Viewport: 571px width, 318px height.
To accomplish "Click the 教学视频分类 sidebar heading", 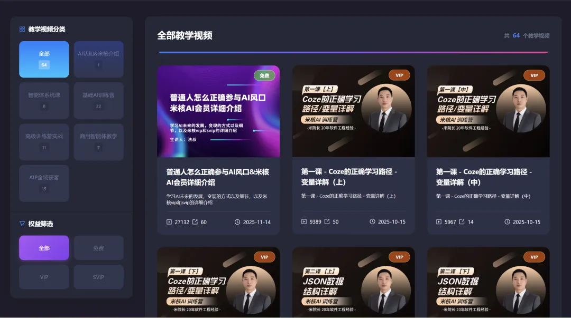I will coord(47,29).
